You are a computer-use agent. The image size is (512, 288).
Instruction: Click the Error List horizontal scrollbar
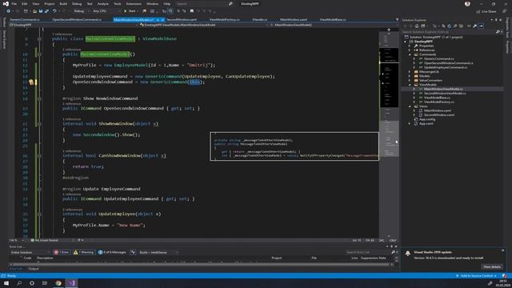201,265
